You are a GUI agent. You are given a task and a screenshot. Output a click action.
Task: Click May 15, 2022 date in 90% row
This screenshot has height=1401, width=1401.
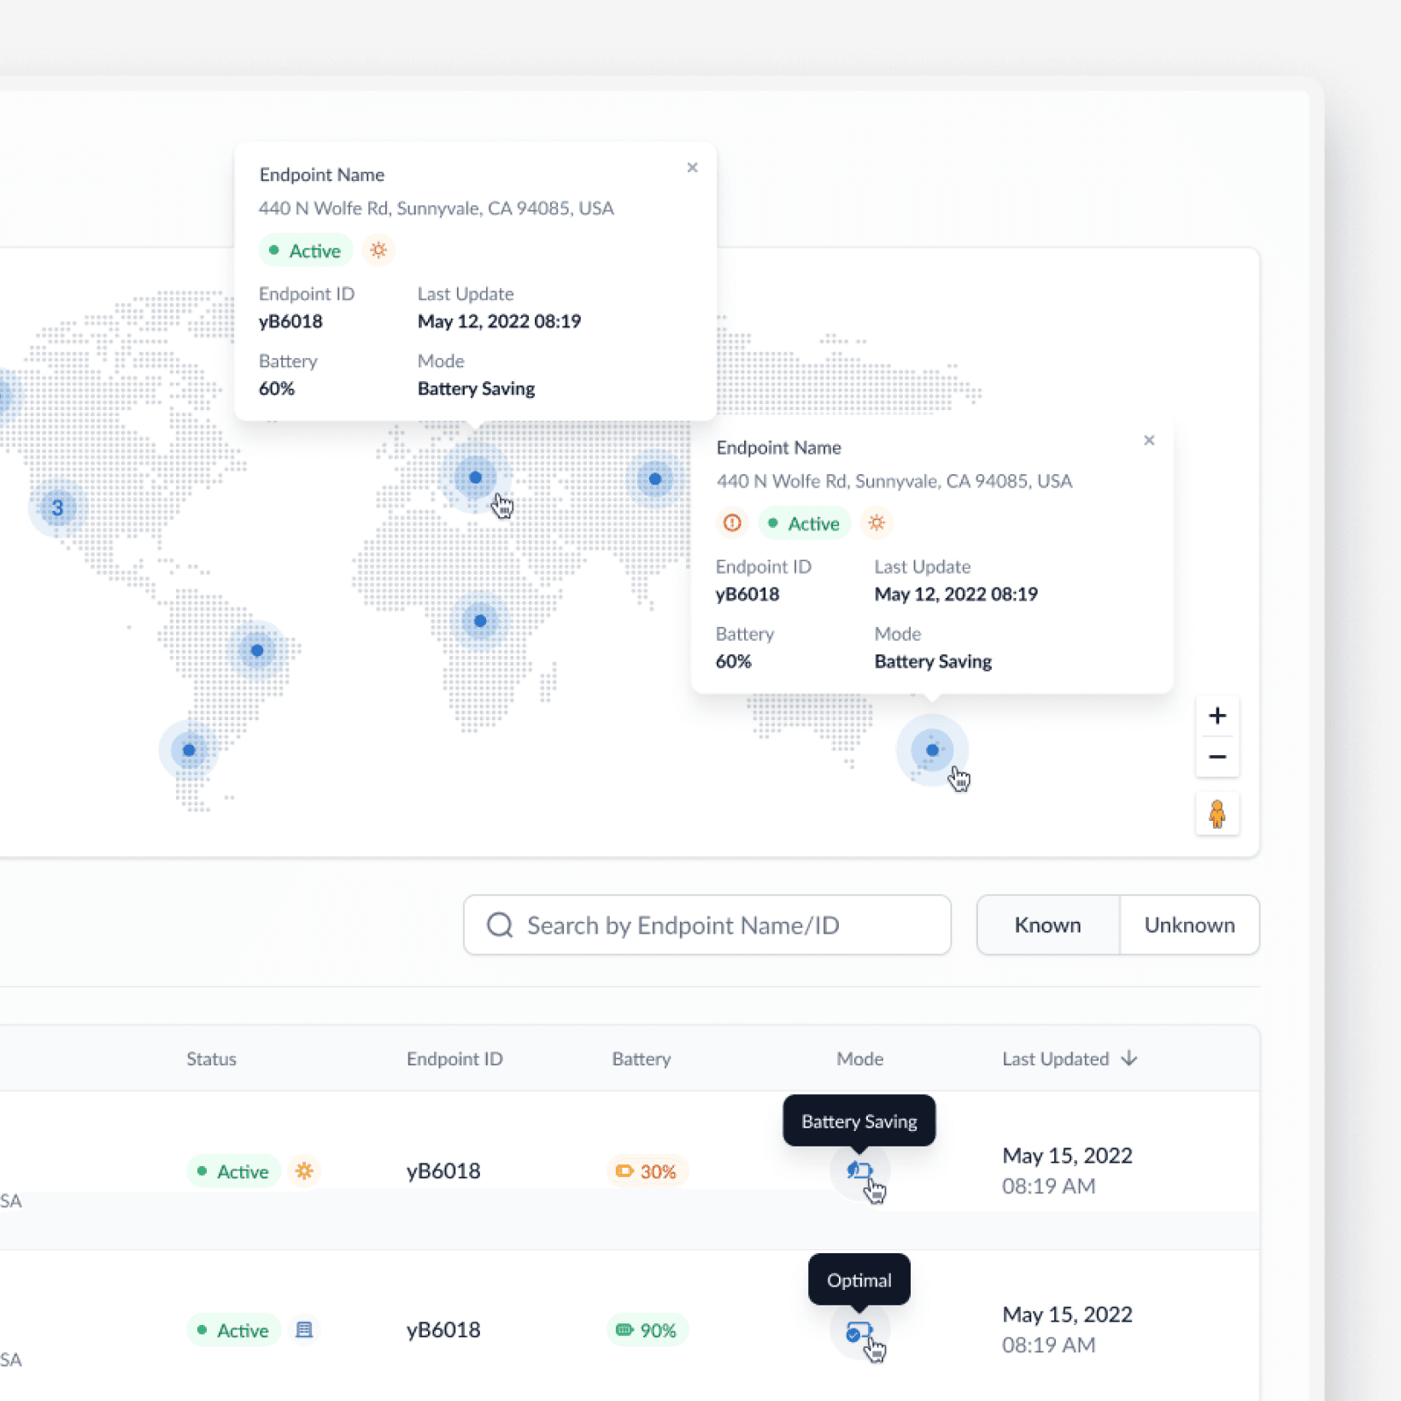pyautogui.click(x=1067, y=1315)
